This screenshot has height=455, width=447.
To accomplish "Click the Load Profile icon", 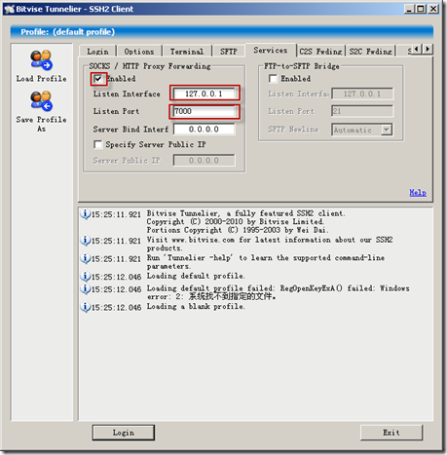I will tap(41, 60).
